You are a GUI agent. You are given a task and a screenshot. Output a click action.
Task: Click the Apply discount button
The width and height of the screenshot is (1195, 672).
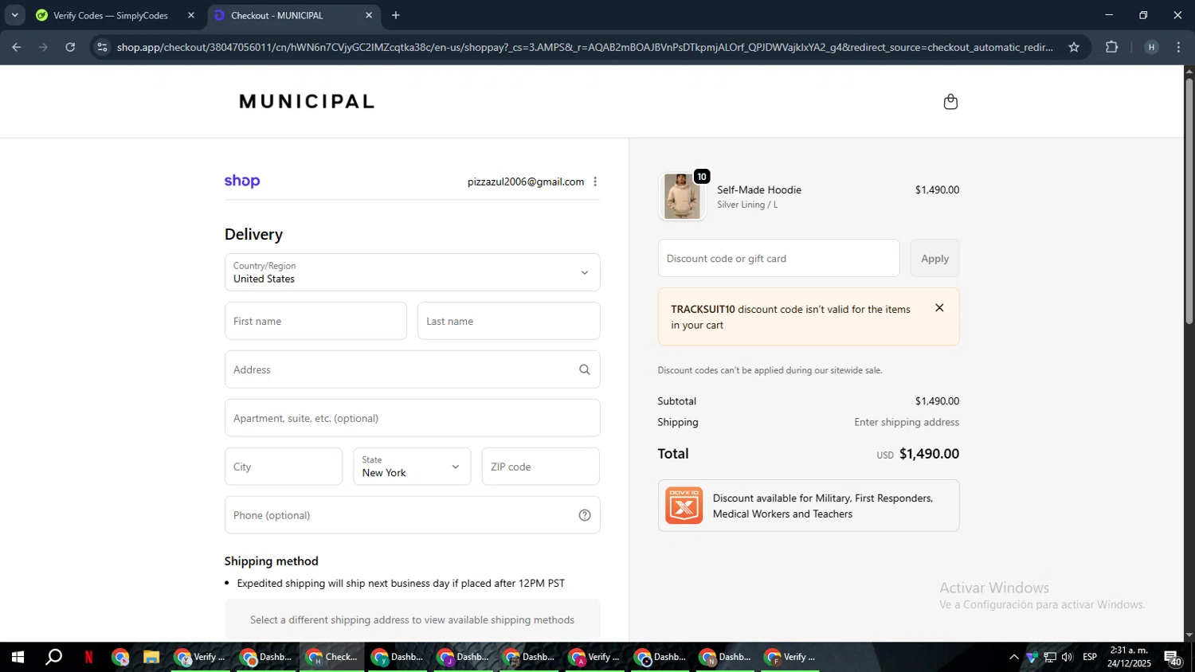click(934, 258)
